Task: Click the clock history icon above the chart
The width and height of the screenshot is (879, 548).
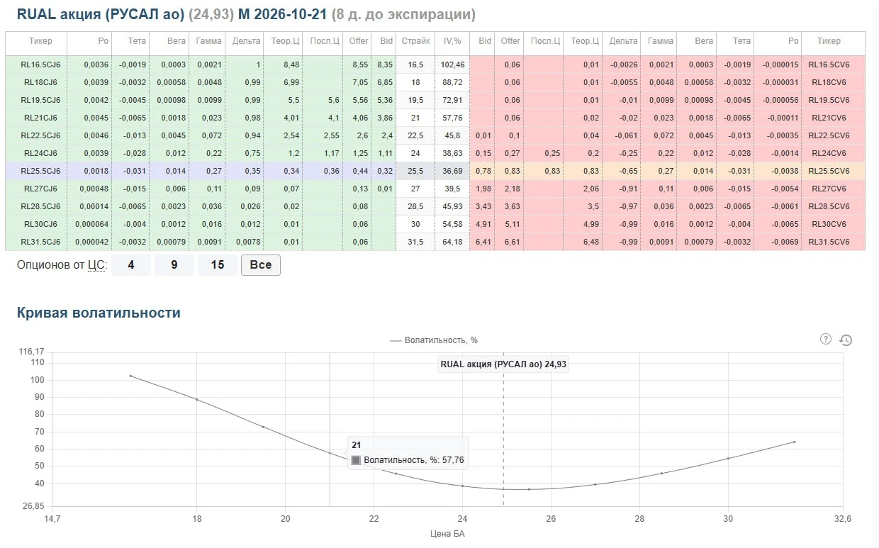Action: 846,340
